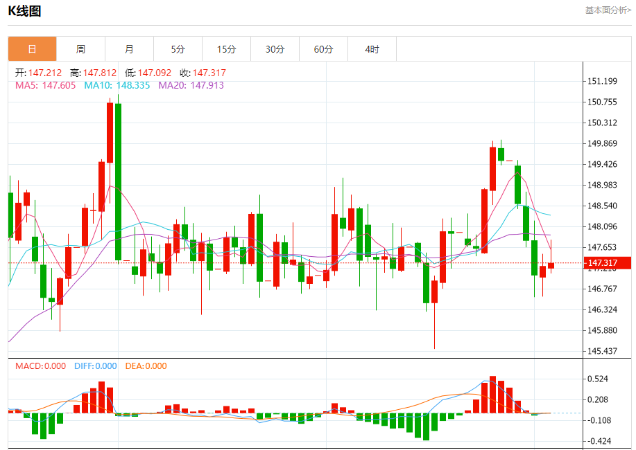
Task: Click the high price 147.812 value
Action: coord(100,73)
